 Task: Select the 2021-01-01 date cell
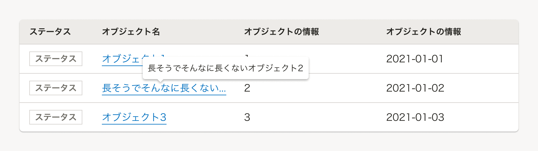(x=414, y=59)
